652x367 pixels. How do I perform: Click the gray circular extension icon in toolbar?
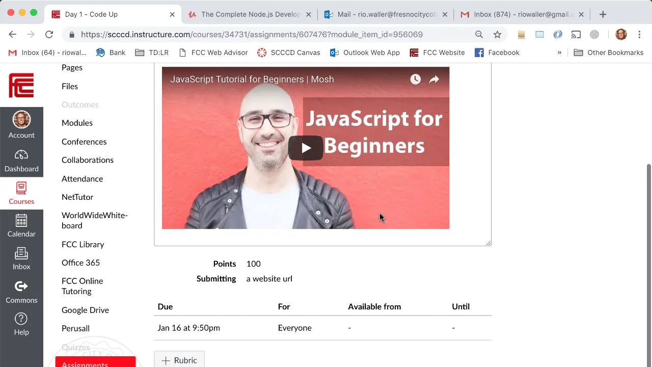pos(594,34)
